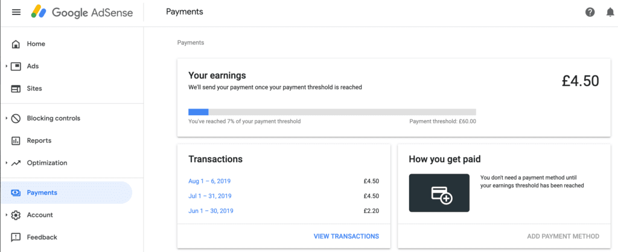Viewport: 618px width, 252px height.
Task: Expand the Blocking controls arrow
Action: (6, 118)
